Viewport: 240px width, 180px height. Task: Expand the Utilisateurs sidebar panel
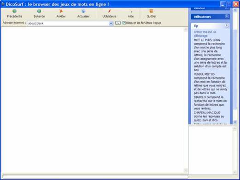pos(227,17)
